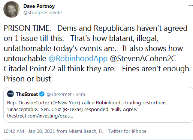Visit the @stoolpresidente handle
193x140 pixels.
tap(42, 13)
